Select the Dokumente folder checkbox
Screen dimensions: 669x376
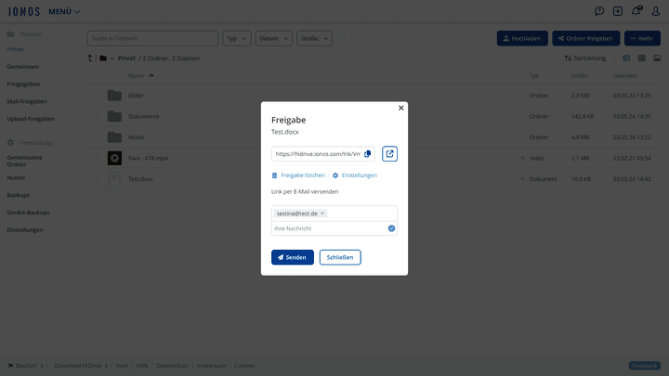(x=97, y=116)
